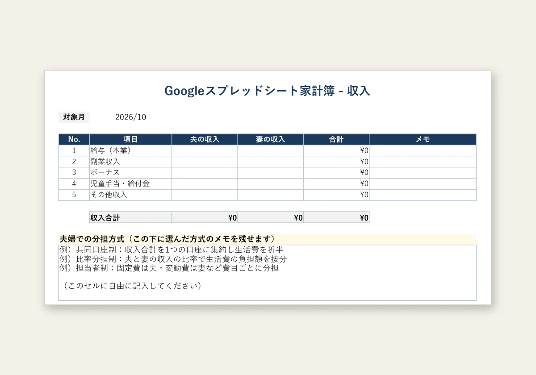Screen dimensions: 536x375
Task: Click the 児童手当・給付金 item cell
Action: coord(130,184)
